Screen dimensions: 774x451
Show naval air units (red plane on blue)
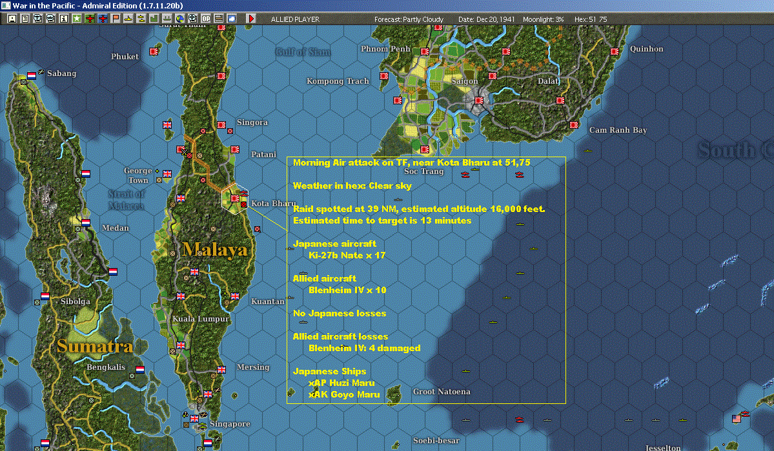click(x=103, y=19)
